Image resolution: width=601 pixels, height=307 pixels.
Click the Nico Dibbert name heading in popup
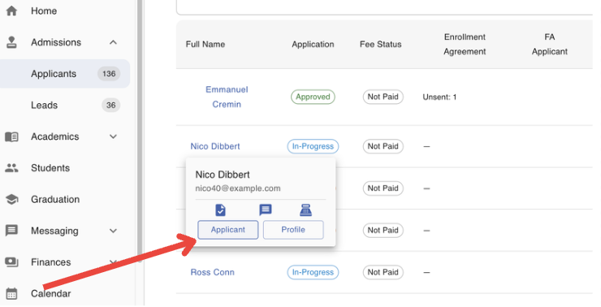tap(223, 175)
